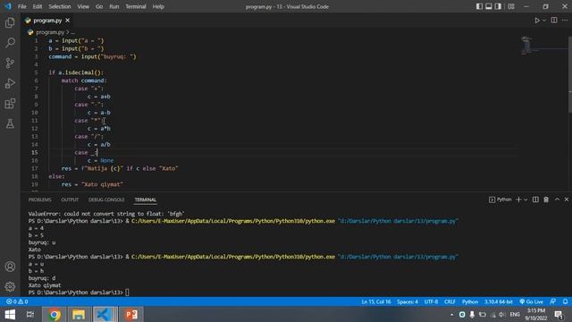This screenshot has height=322, width=572.
Task: Change encoding via UTF-8 status item
Action: (431, 301)
